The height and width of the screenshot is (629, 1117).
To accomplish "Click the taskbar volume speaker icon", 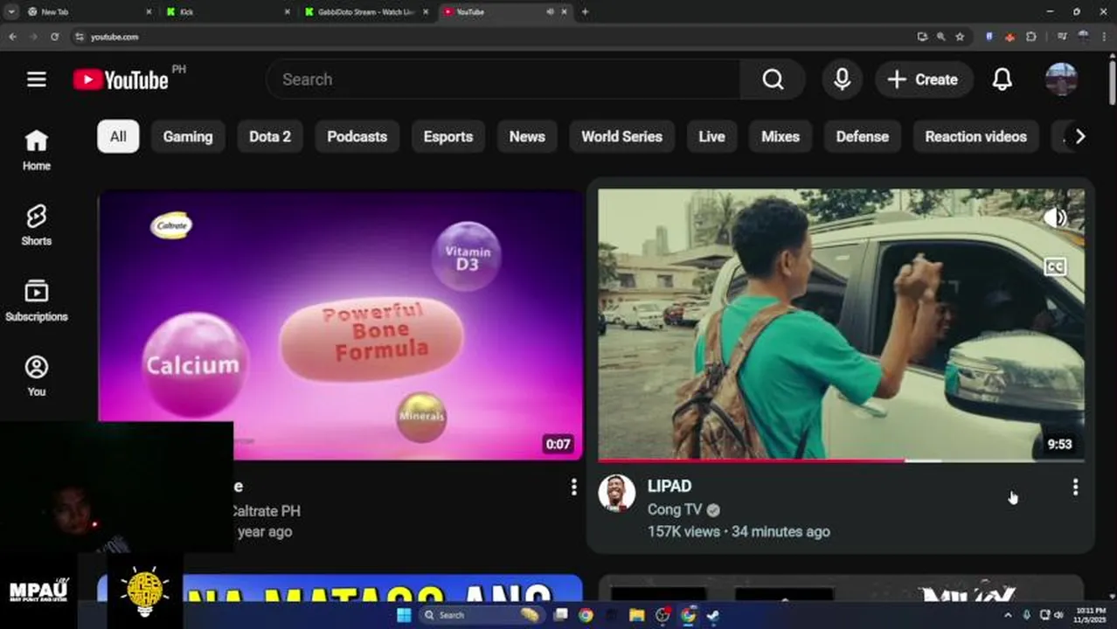I will [1058, 615].
